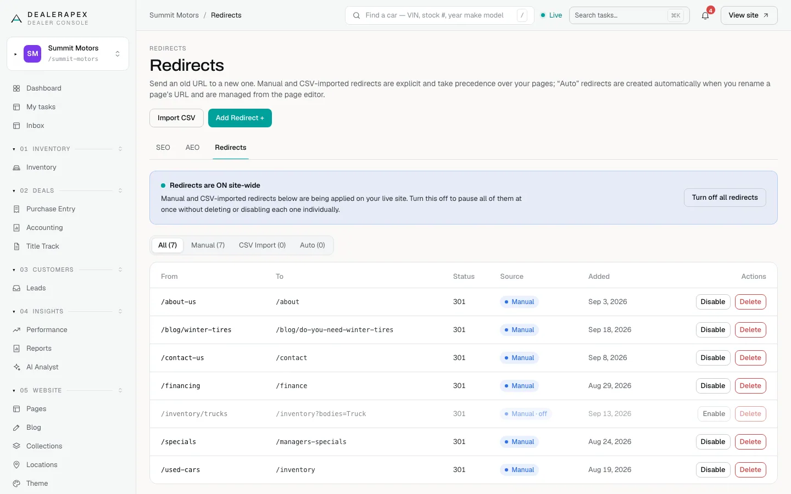Open Pages in sidebar
The height and width of the screenshot is (494, 791).
coord(68,409)
